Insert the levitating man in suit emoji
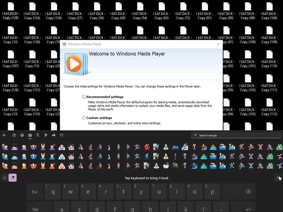283x212 pixels. click(x=175, y=156)
